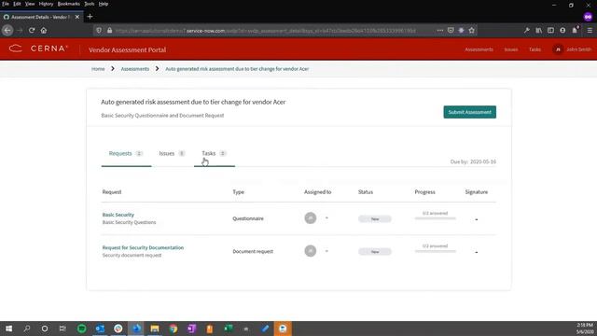Click New status badge for Document request
Screen dimensions: 597x336
point(375,252)
